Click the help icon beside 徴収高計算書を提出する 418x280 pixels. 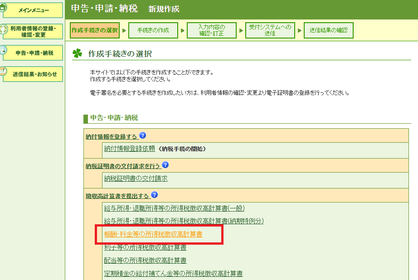155,195
